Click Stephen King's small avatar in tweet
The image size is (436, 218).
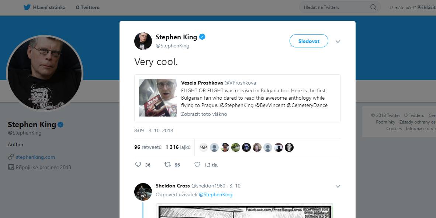pyautogui.click(x=143, y=41)
